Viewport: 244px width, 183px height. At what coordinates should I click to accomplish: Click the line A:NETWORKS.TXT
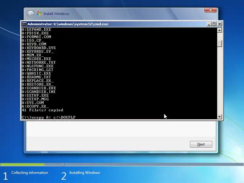pyautogui.click(x=39, y=63)
